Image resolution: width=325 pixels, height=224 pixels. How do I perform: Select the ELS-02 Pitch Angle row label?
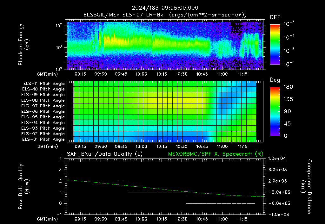tap(43, 134)
